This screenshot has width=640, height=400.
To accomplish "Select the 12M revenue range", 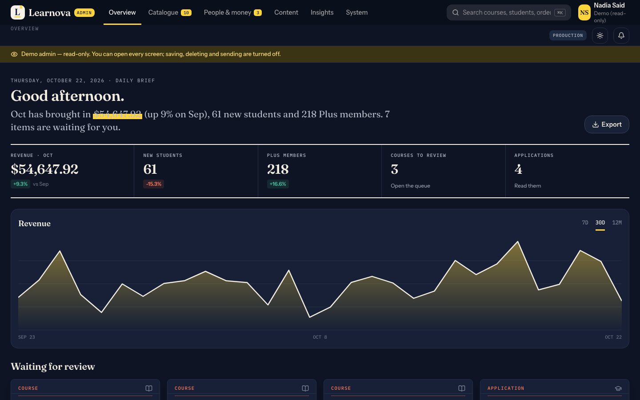I will [x=617, y=223].
